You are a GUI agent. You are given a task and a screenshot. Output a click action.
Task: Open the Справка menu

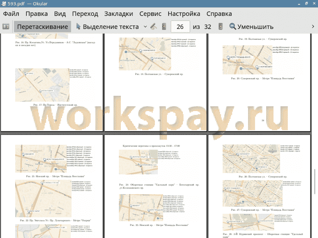coord(219,14)
